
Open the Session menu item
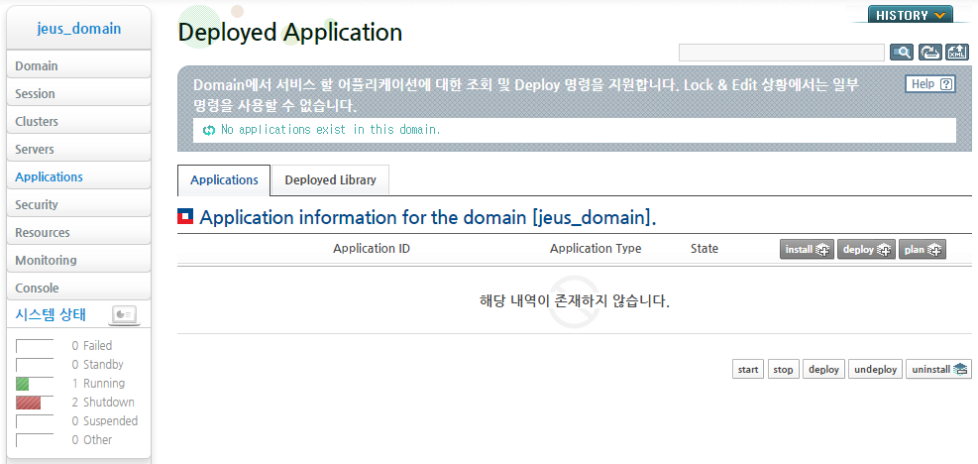click(78, 93)
